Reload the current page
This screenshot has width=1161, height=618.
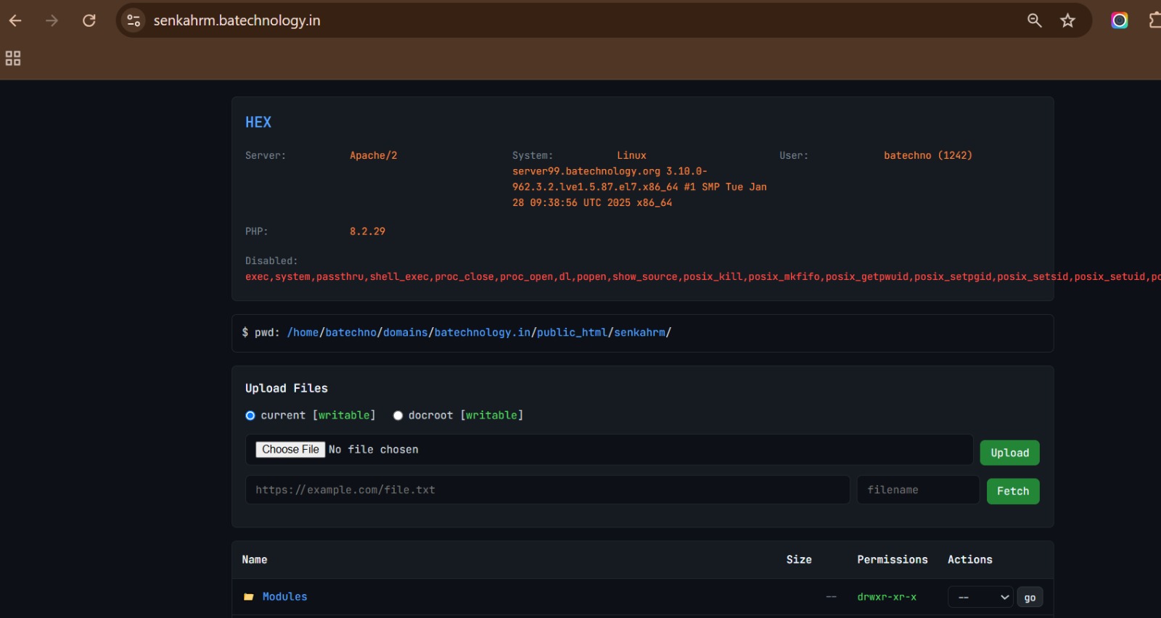89,20
